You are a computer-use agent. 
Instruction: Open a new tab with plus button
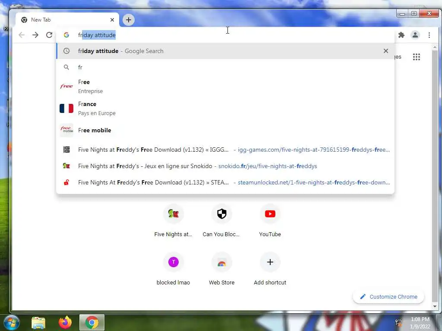pyautogui.click(x=129, y=20)
